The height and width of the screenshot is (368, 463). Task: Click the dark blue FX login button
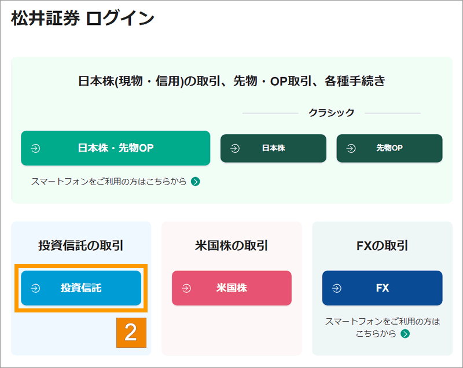pyautogui.click(x=382, y=288)
